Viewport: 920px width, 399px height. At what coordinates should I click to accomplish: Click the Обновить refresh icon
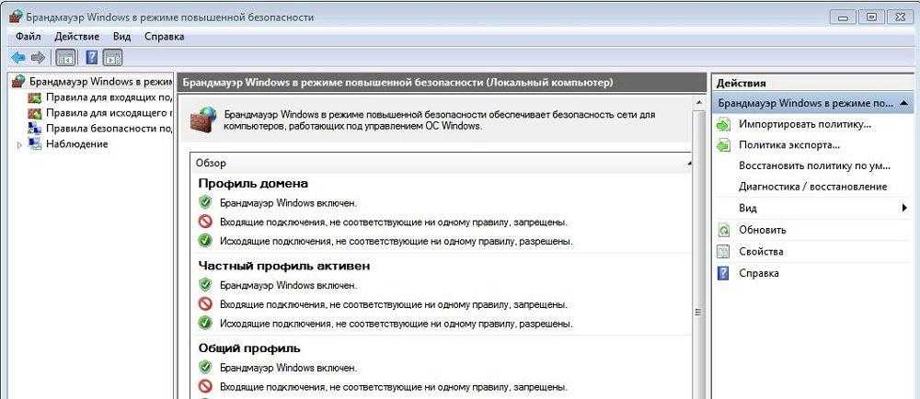pos(724,230)
